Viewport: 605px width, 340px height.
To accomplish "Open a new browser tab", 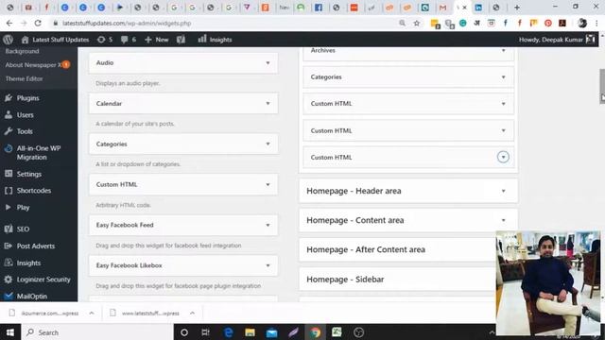I will tap(517, 8).
